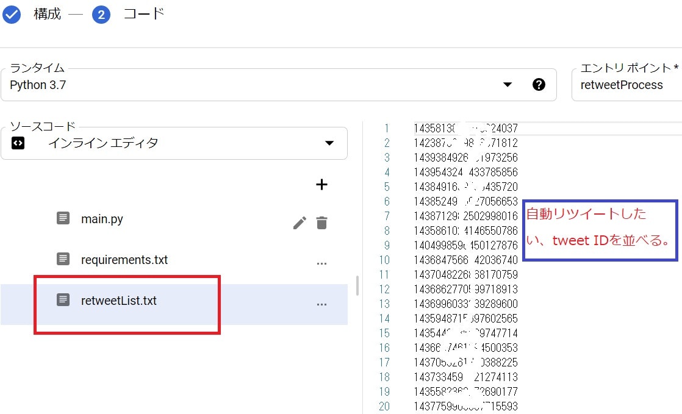Click the file icon next to main.py

(x=63, y=218)
